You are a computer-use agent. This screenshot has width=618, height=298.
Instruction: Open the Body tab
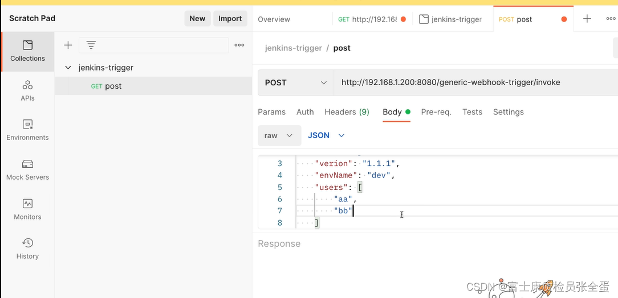tap(396, 112)
